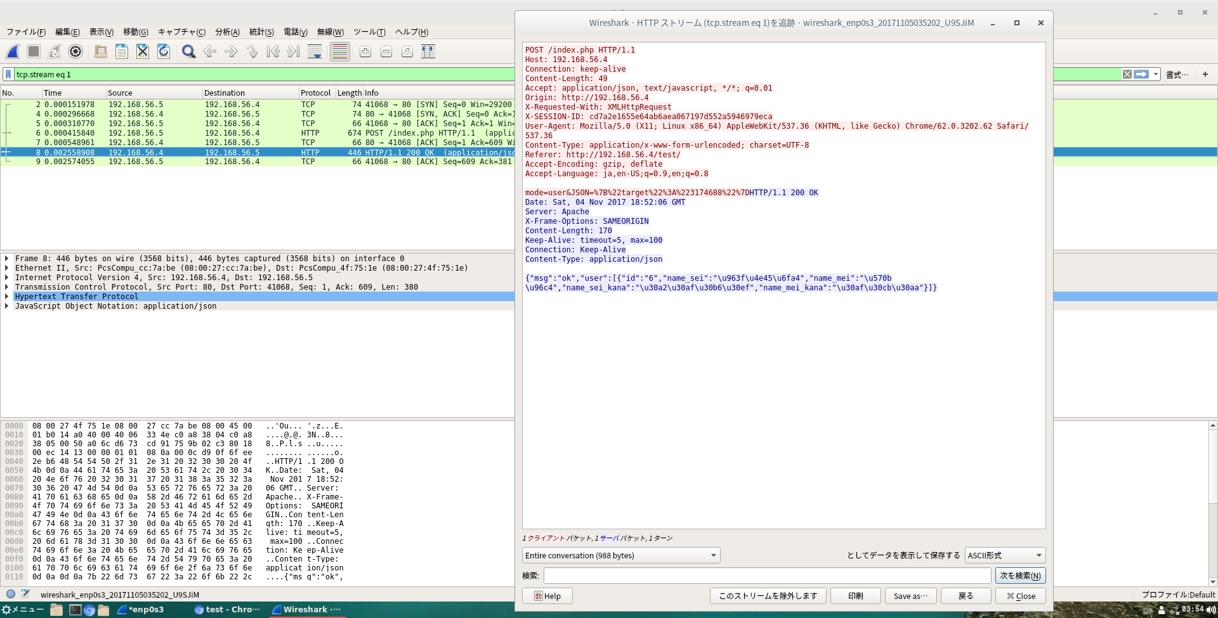Expand Transmission Control Protocol row
Viewport: 1218px width, 618px height.
click(6, 287)
